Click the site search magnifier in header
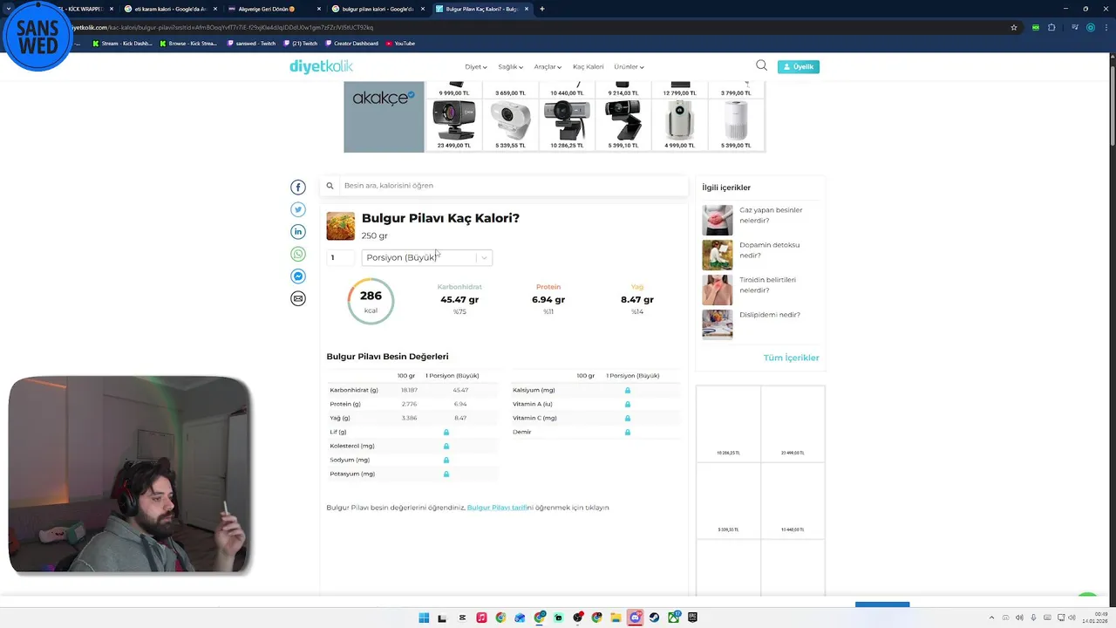Image resolution: width=1116 pixels, height=628 pixels. click(x=761, y=65)
